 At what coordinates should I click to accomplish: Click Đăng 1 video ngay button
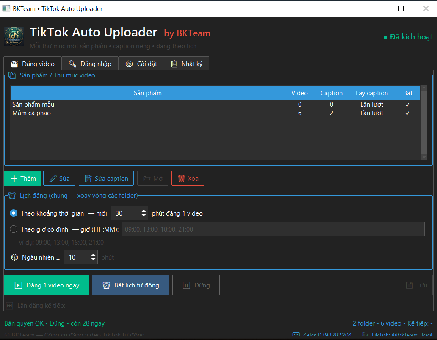click(47, 285)
